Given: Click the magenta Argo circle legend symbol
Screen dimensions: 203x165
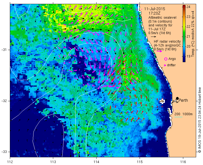Looking at the screenshot, I should (166, 59).
